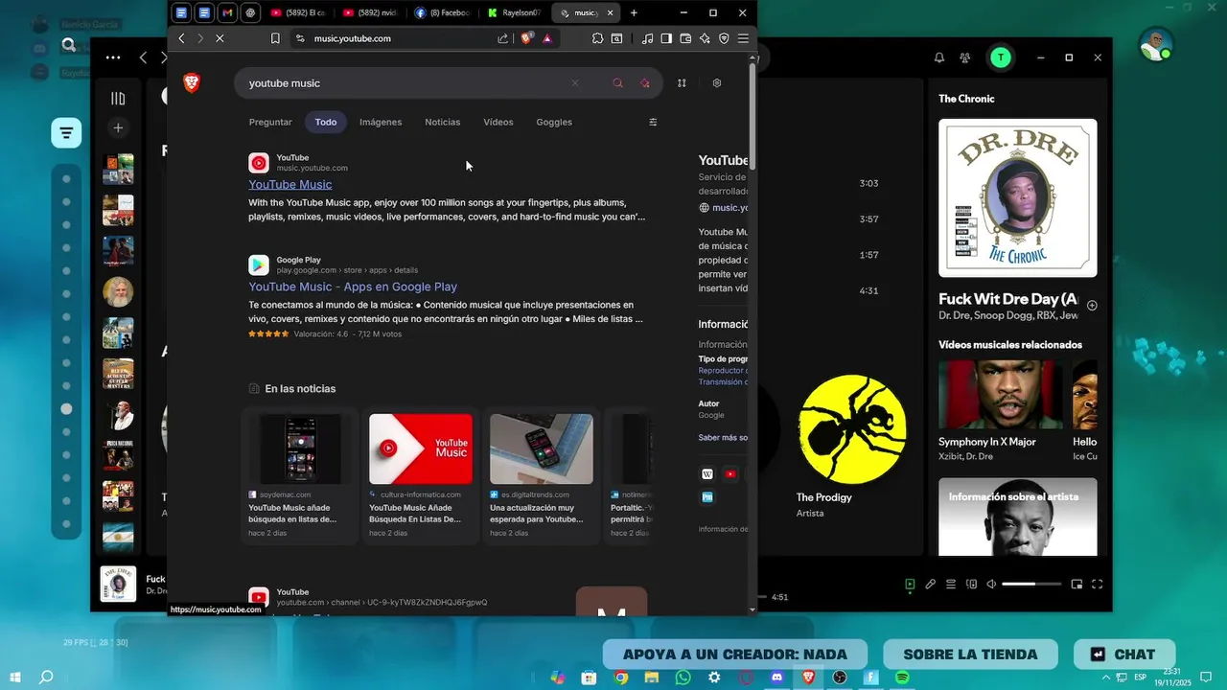The image size is (1227, 690).
Task: Open Brave Shields lion icon in address bar
Action: (526, 38)
